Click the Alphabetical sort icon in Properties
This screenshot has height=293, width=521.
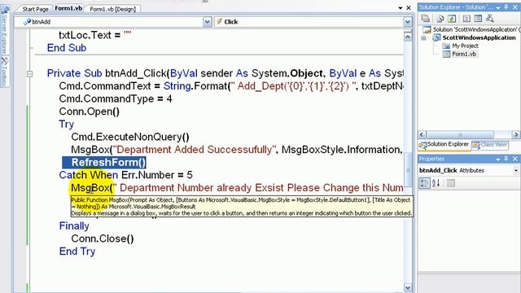436,183
